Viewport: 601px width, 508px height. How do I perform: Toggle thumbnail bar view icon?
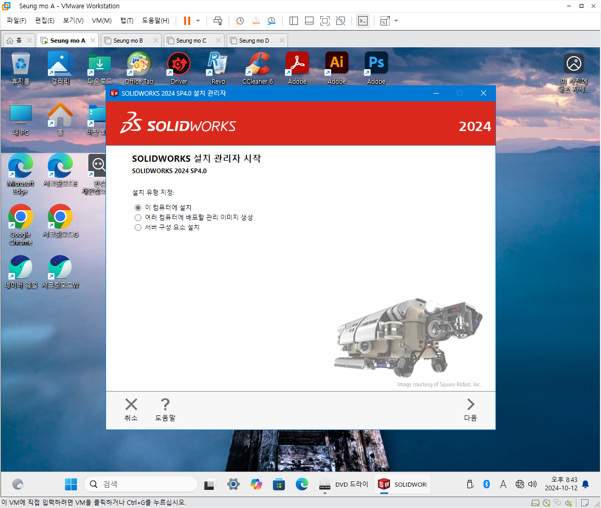pos(309,21)
